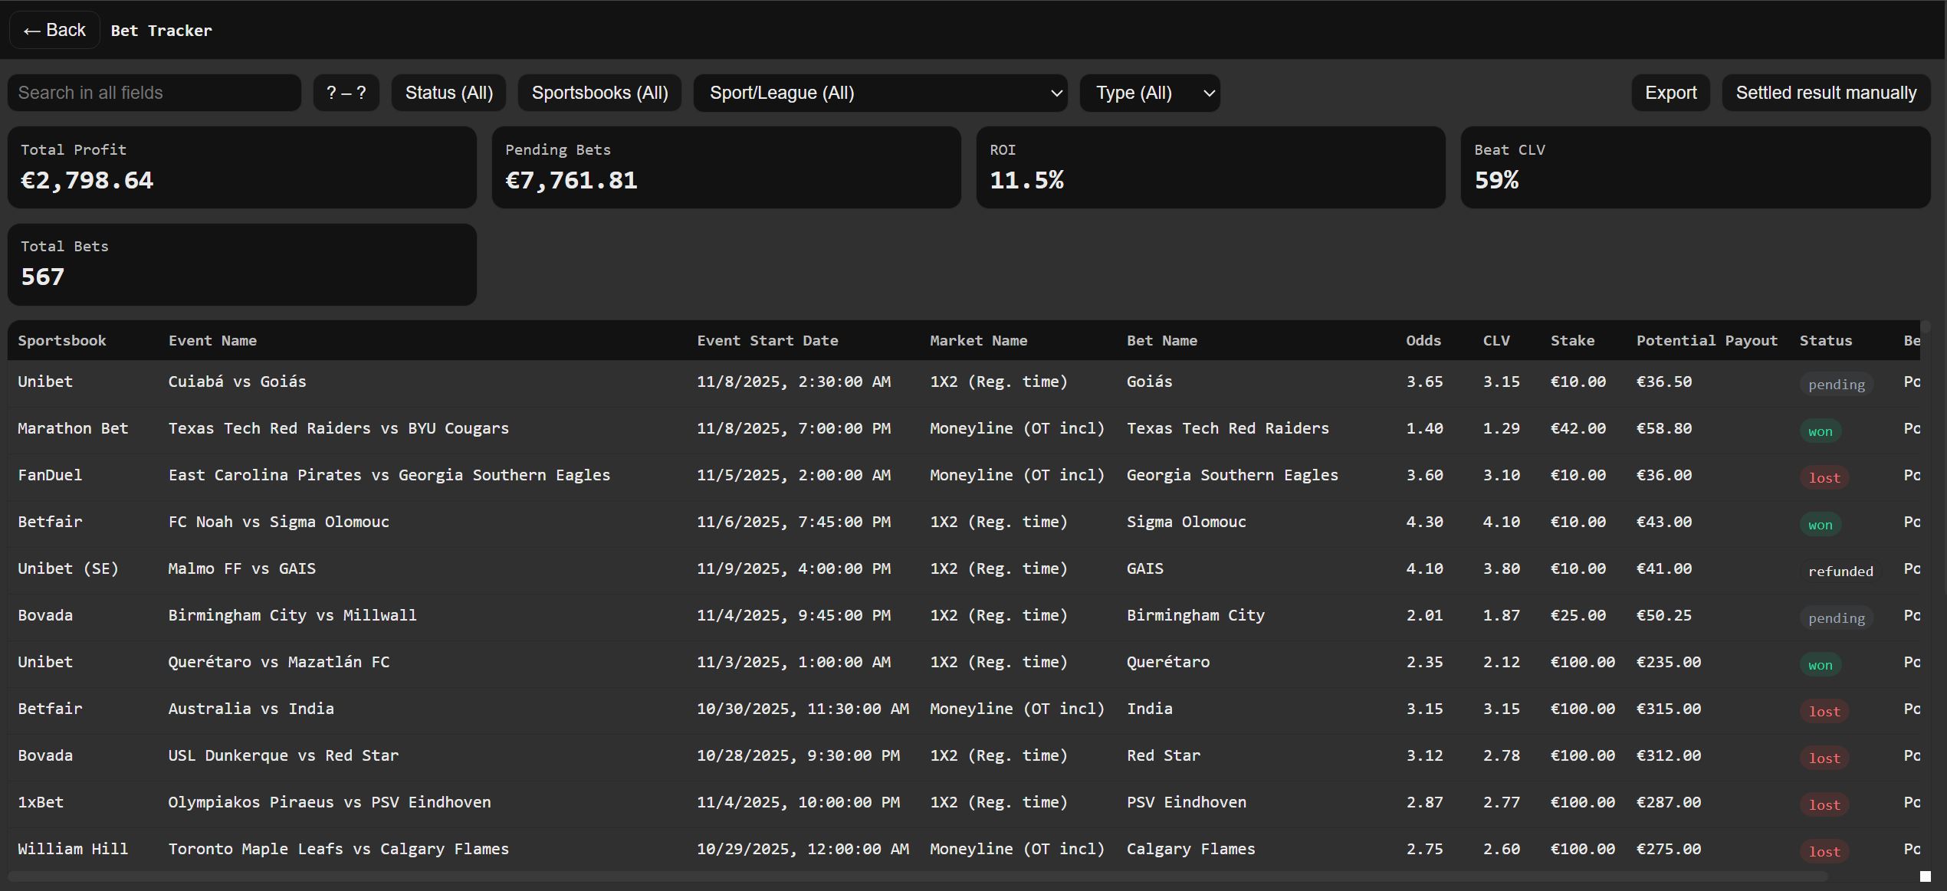The width and height of the screenshot is (1947, 891).
Task: Expand the Sport/League (All) dropdown
Action: pos(880,93)
